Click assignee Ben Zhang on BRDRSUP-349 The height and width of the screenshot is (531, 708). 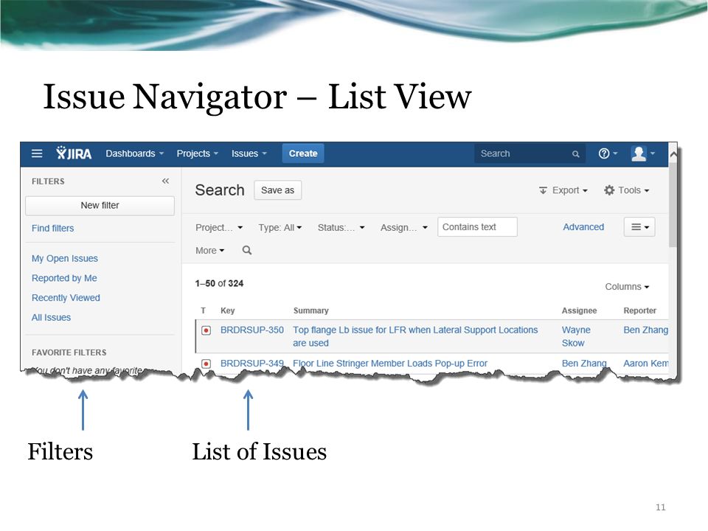click(x=584, y=364)
